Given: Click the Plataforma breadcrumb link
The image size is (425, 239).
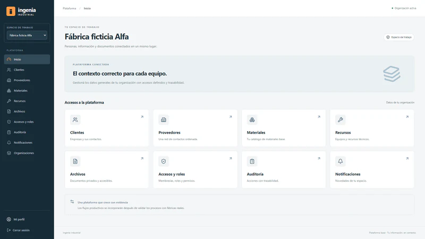Looking at the screenshot, I should coord(70,8).
